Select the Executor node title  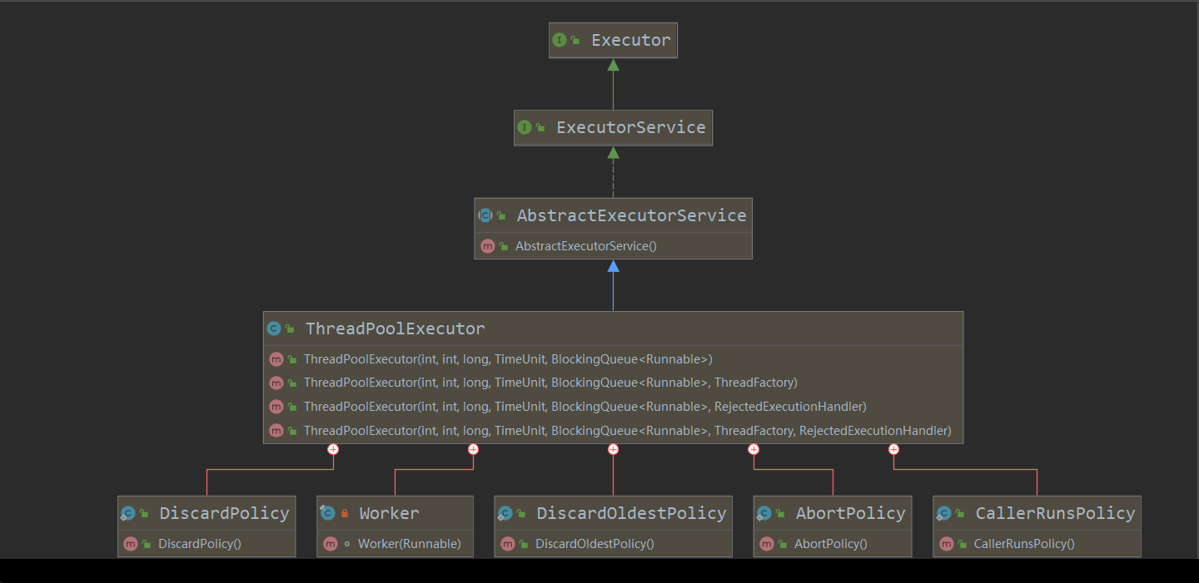click(x=630, y=40)
